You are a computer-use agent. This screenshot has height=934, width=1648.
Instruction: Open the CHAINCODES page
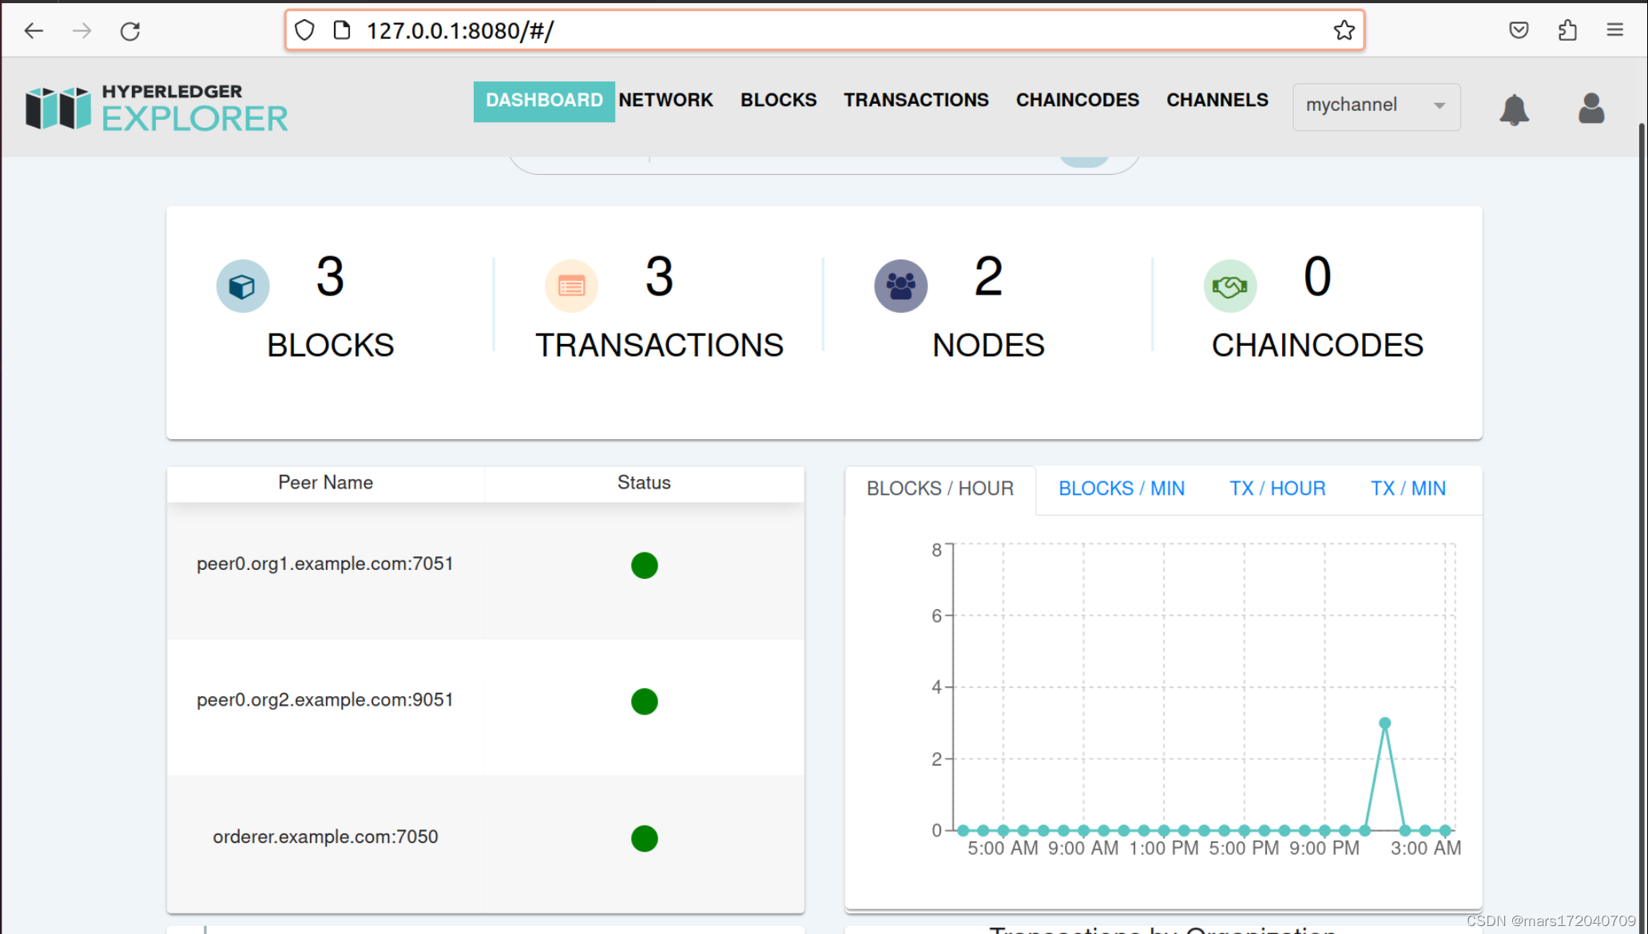[1077, 101]
